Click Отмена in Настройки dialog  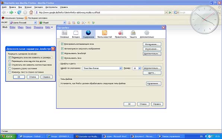pos(143,104)
